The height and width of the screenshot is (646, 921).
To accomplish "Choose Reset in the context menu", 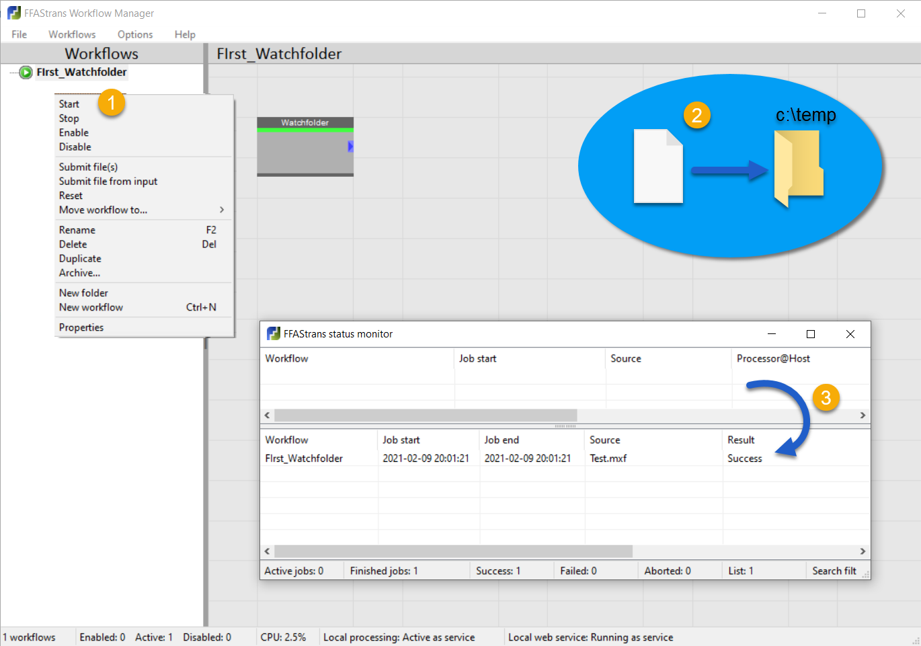I will [x=145, y=196].
